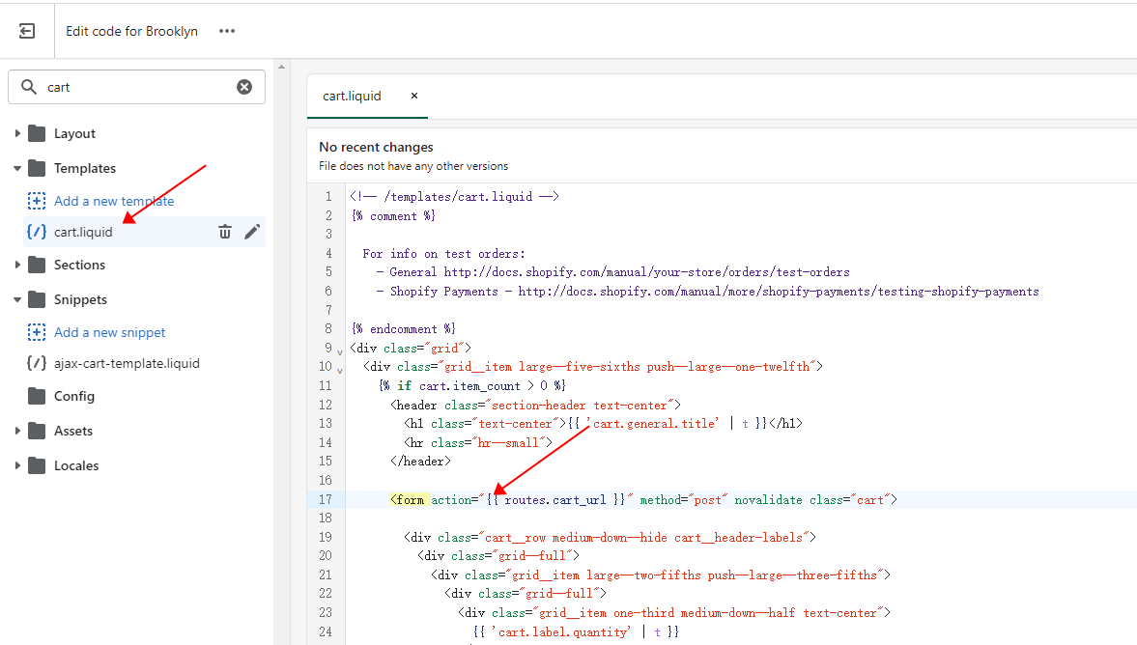Switch to the cart.liquid editor tab
1137x645 pixels.
[x=352, y=96]
